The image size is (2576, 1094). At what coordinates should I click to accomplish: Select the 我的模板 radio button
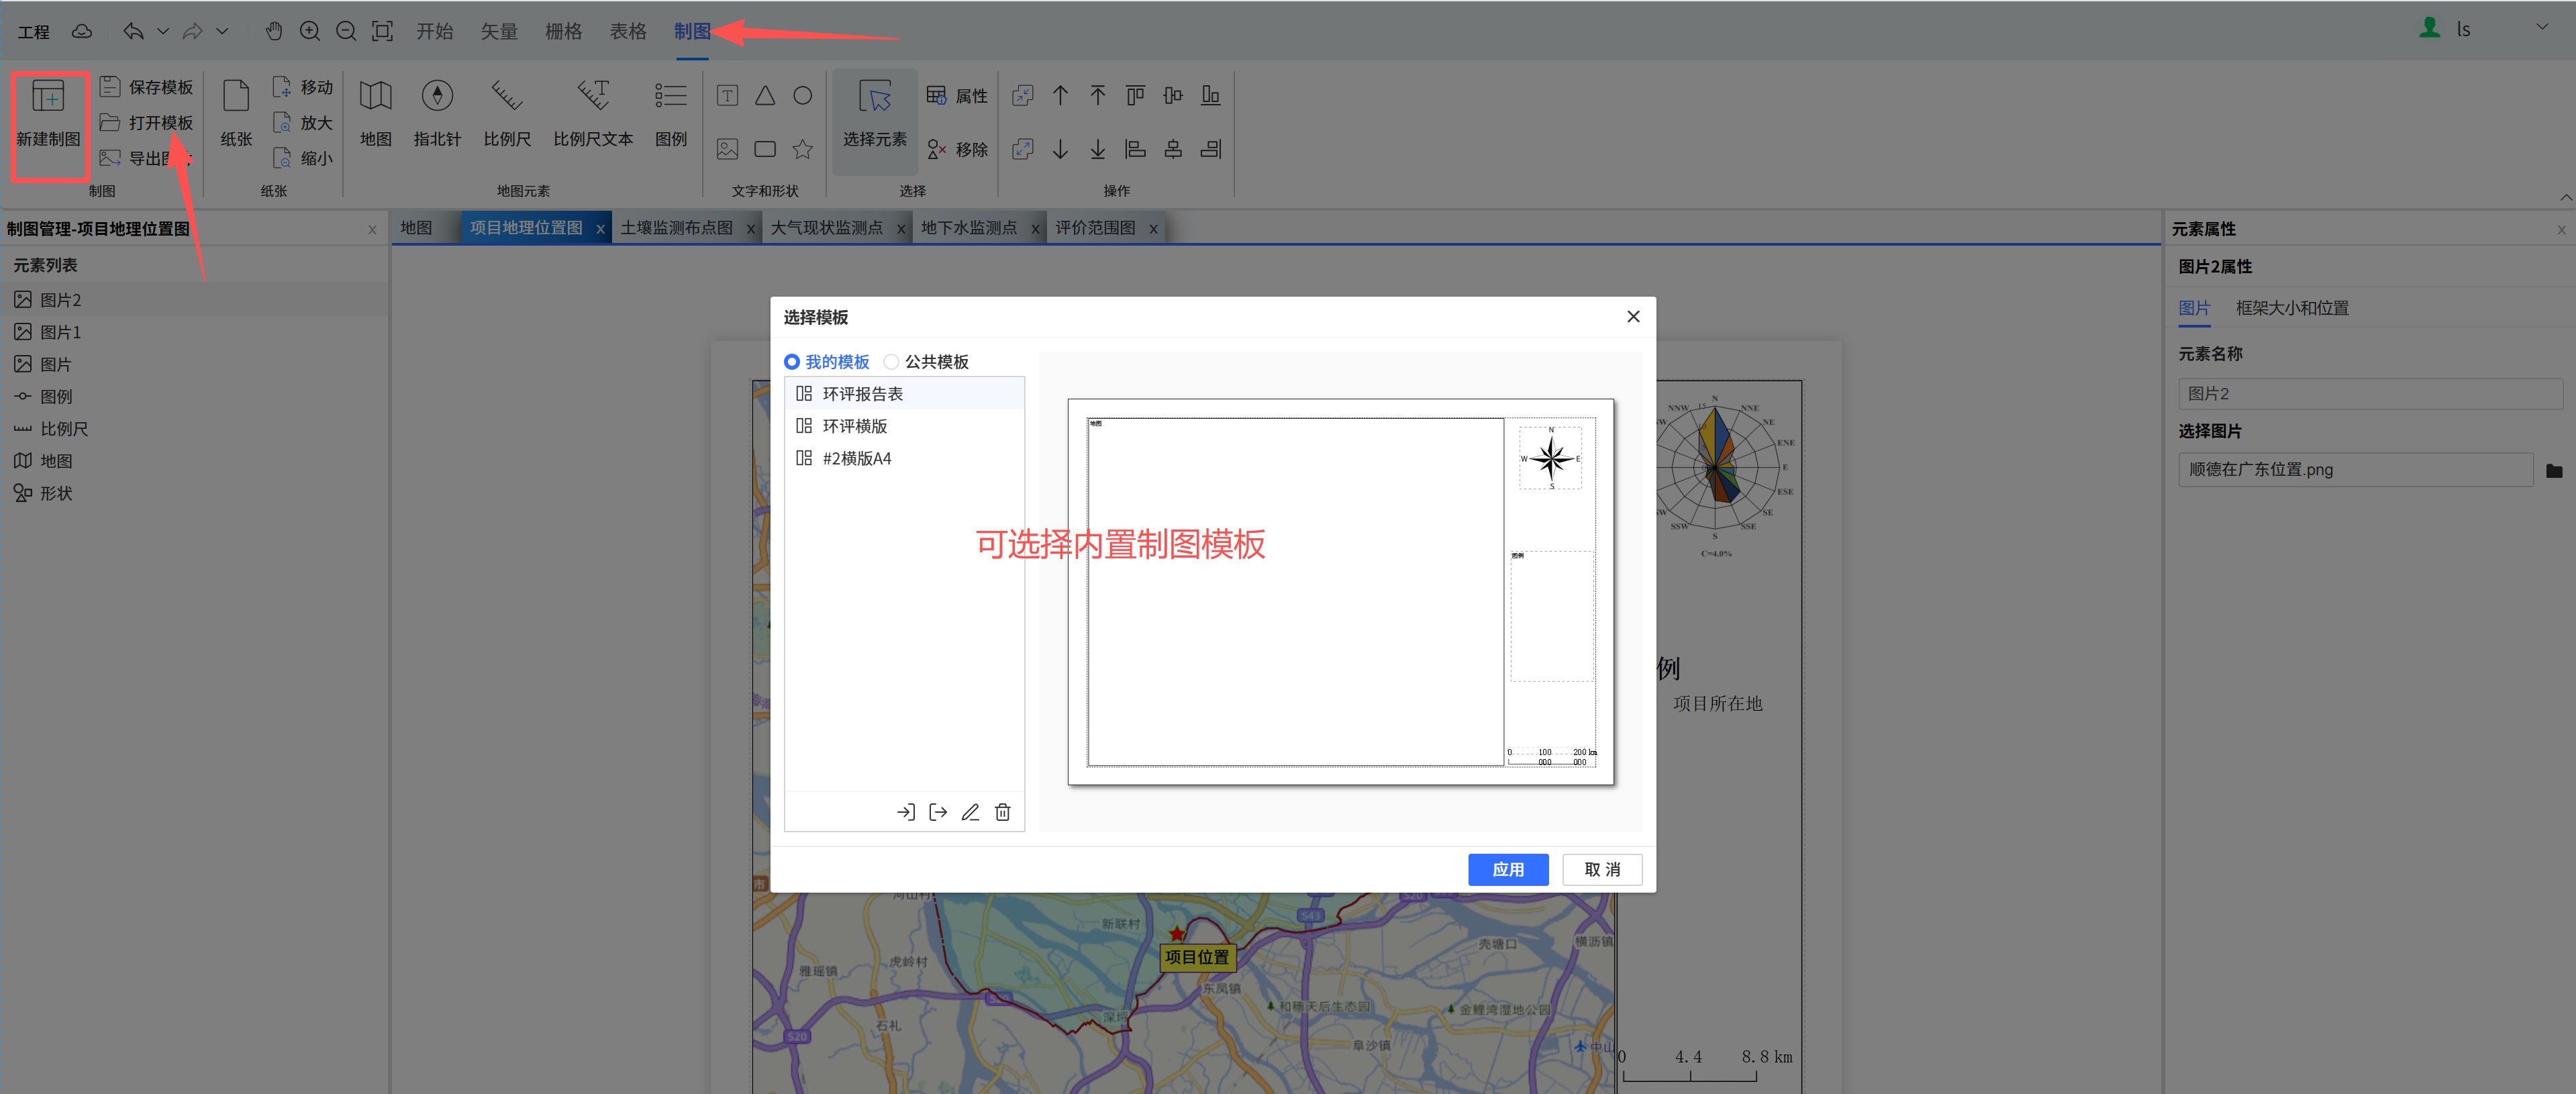[792, 361]
